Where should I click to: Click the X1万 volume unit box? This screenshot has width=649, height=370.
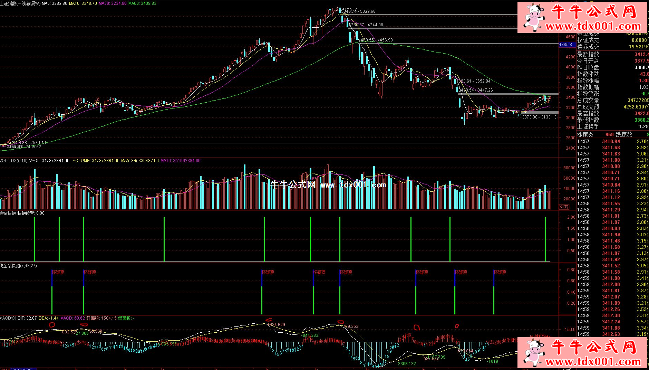pyautogui.click(x=564, y=207)
